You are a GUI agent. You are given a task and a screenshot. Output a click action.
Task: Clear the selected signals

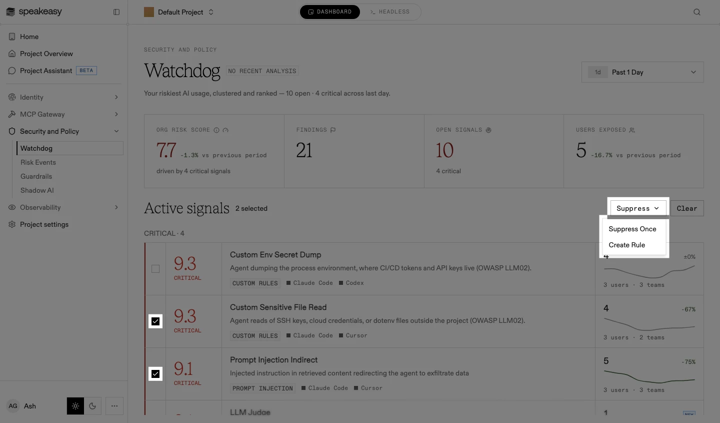[x=687, y=208]
